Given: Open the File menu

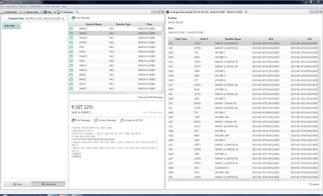Looking at the screenshot, I should (2, 7).
